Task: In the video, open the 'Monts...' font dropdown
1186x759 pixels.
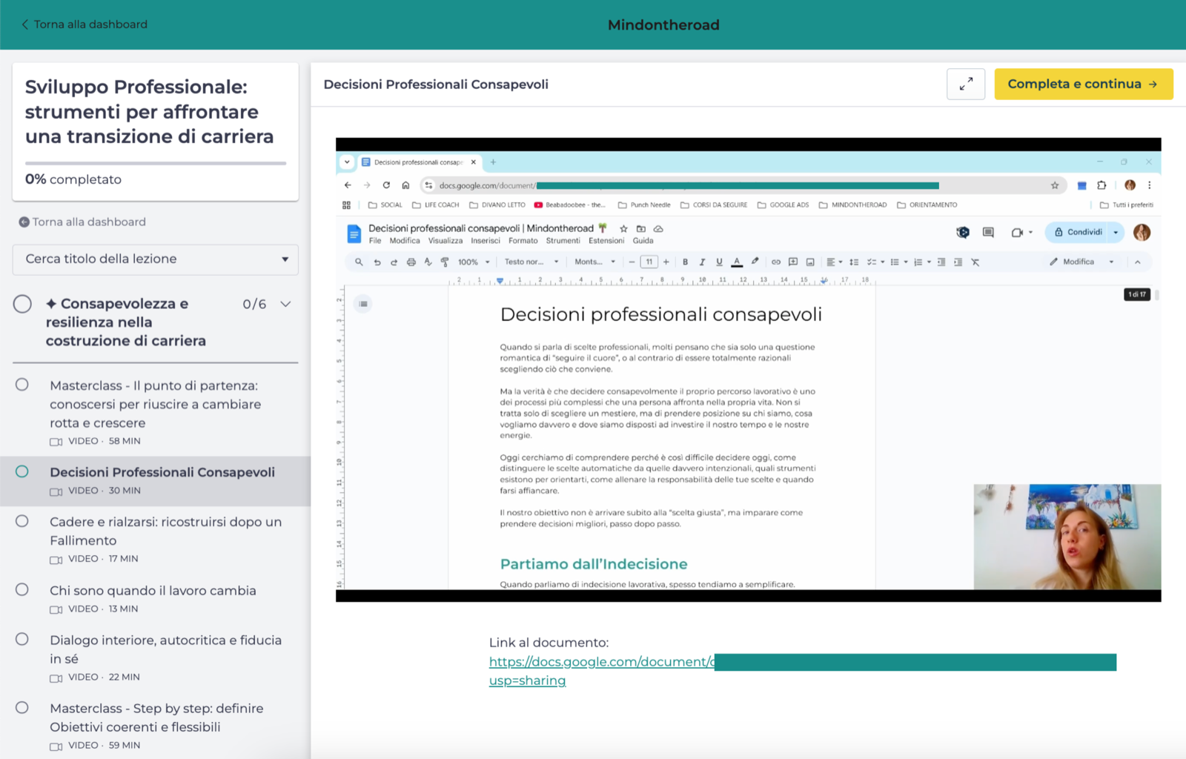Action: click(594, 262)
